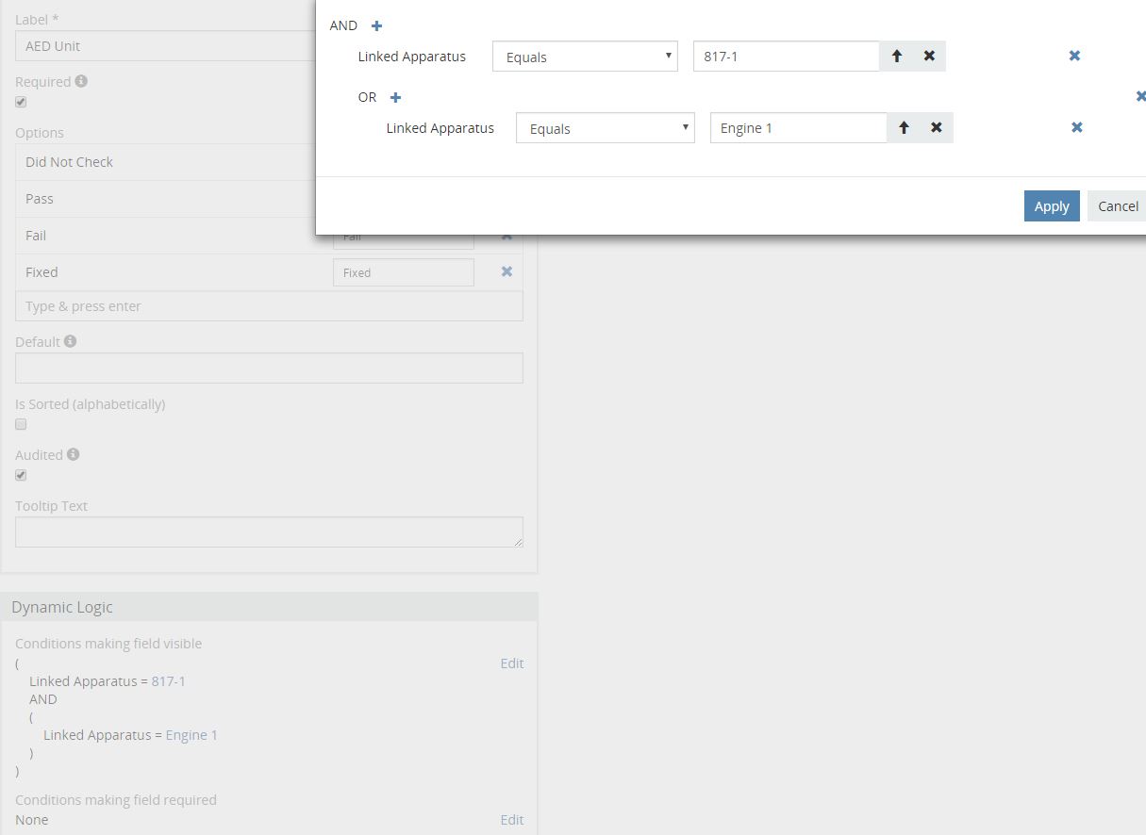
Task: Click the Apply button
Action: 1051,206
